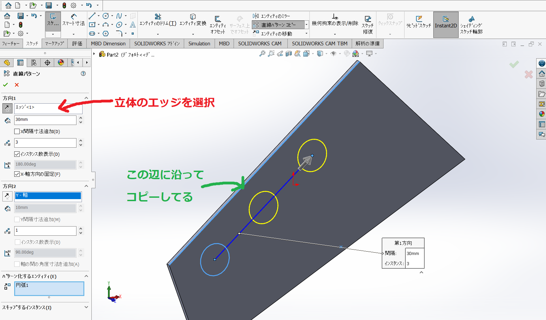Select the Polygon sketch tool
The width and height of the screenshot is (546, 320).
[106, 34]
